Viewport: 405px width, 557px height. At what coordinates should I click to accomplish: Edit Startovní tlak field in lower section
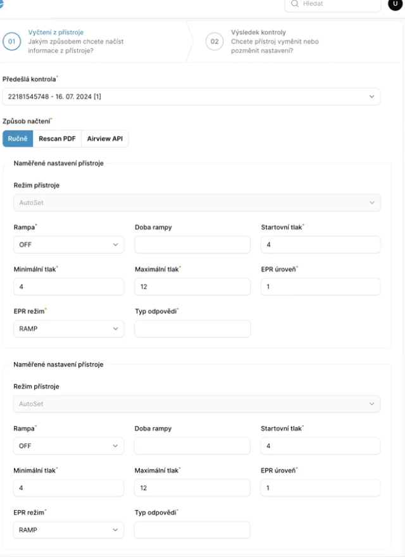(x=320, y=446)
